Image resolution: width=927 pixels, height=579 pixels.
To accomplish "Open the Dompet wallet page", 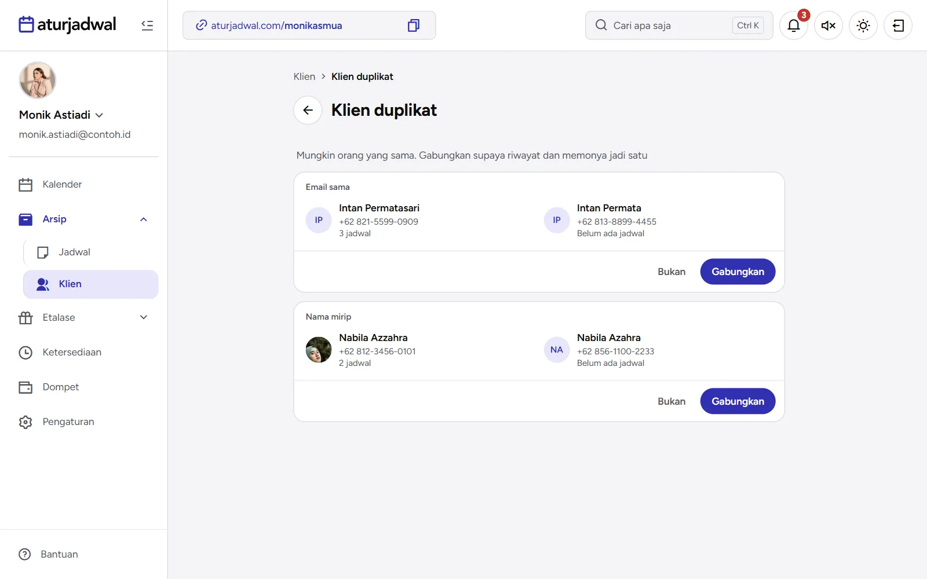I will [x=84, y=387].
